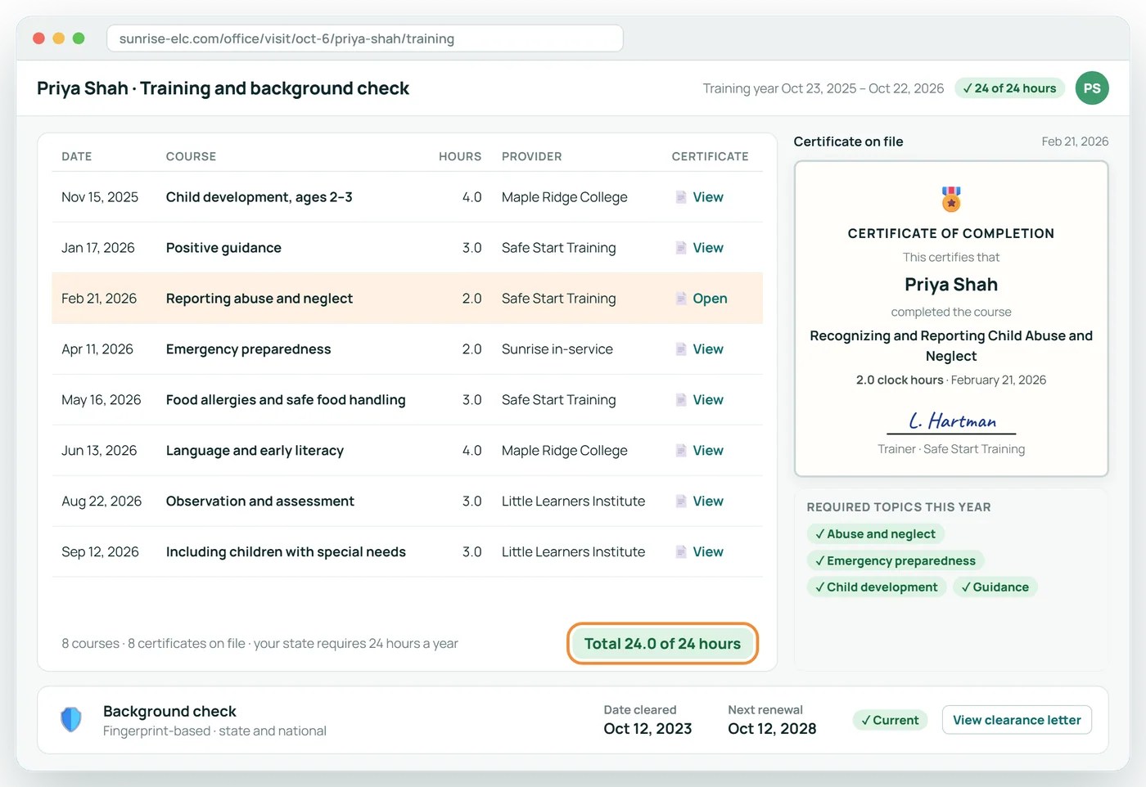View certificate for Child development, ages 2–3
1146x787 pixels.
coord(708,197)
